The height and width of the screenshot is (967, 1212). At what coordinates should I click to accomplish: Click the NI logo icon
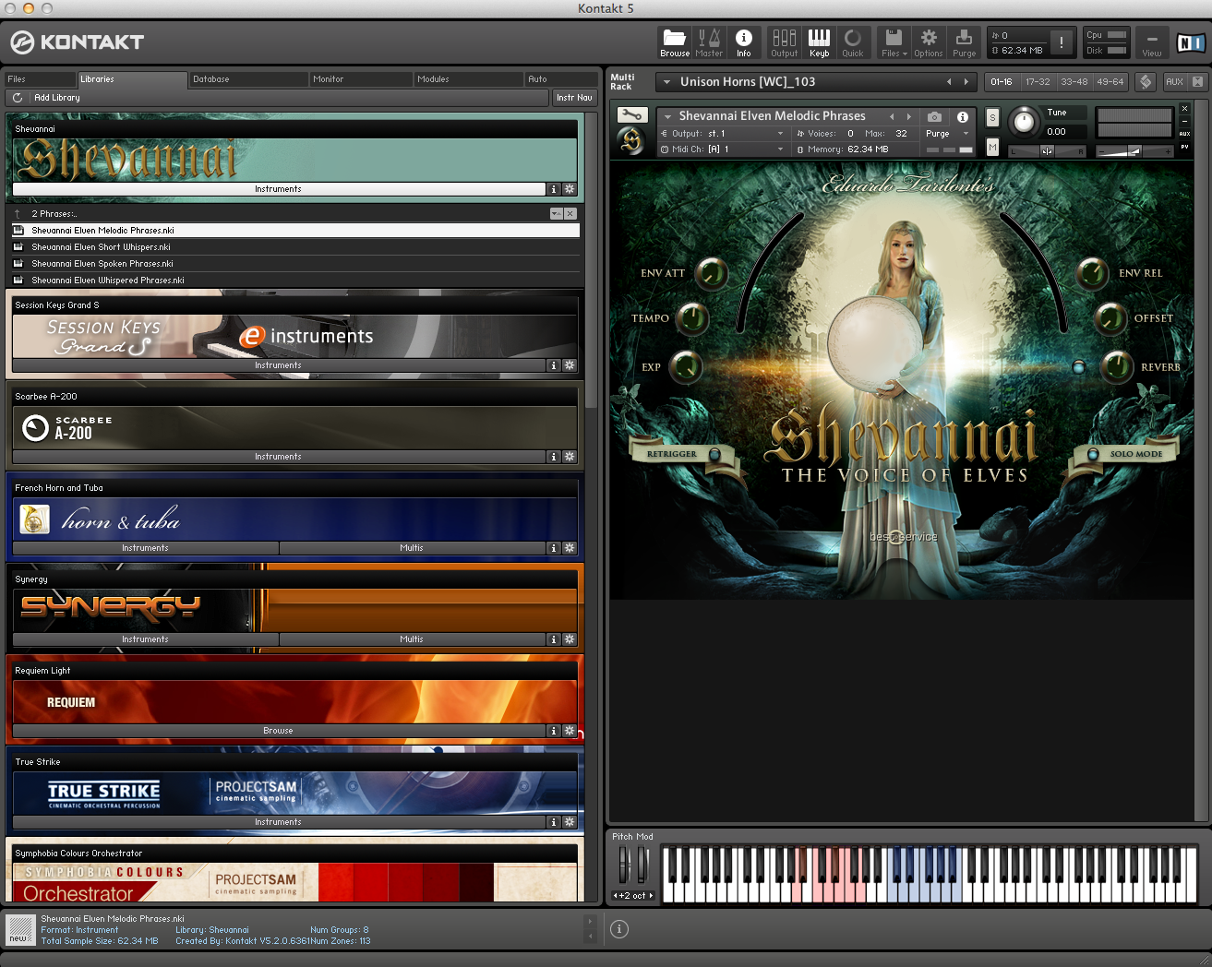[1190, 42]
